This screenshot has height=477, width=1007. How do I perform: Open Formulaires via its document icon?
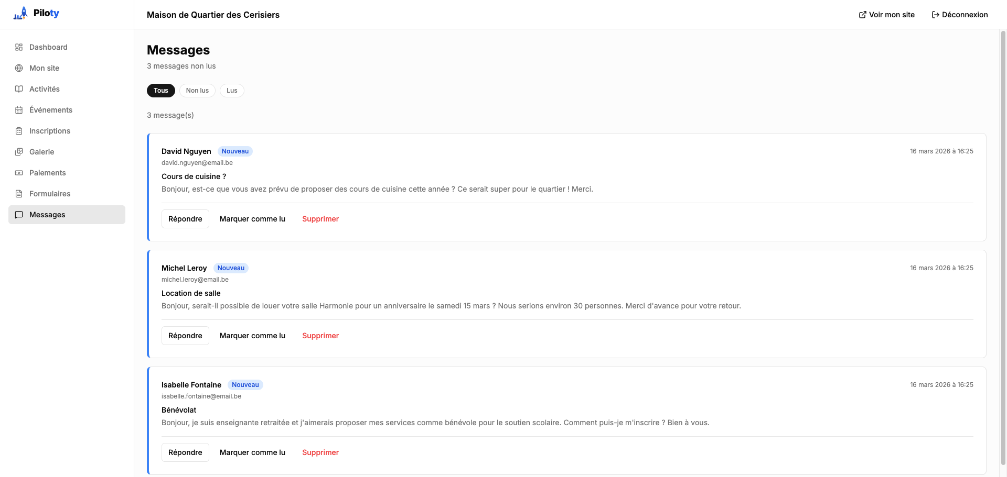[x=19, y=194]
